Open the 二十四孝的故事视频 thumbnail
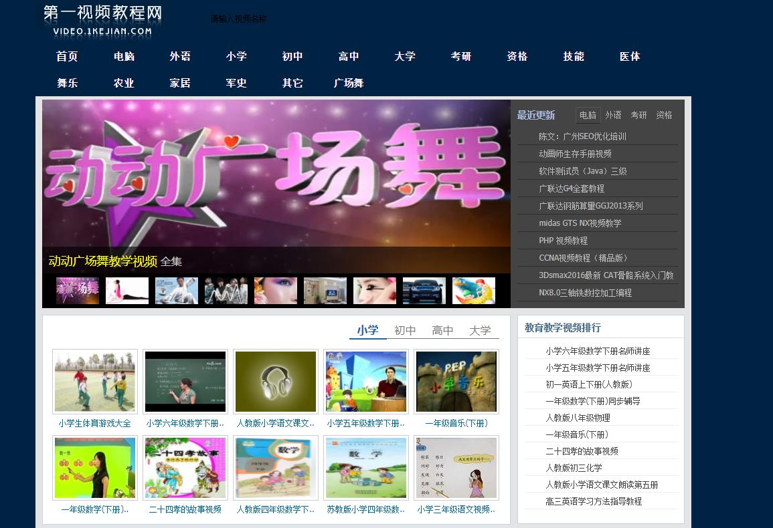The height and width of the screenshot is (528, 773). [x=185, y=468]
